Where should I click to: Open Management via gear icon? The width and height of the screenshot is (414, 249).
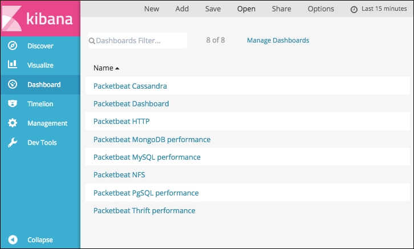point(13,123)
